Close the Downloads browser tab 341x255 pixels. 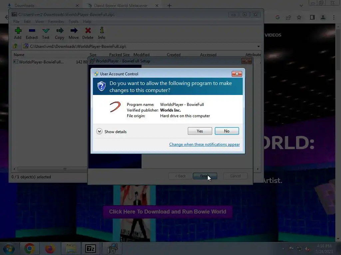[x=77, y=6]
